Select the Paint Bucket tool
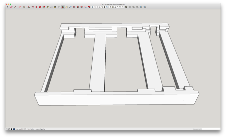The height and width of the screenshot is (138, 226). pos(55,7)
